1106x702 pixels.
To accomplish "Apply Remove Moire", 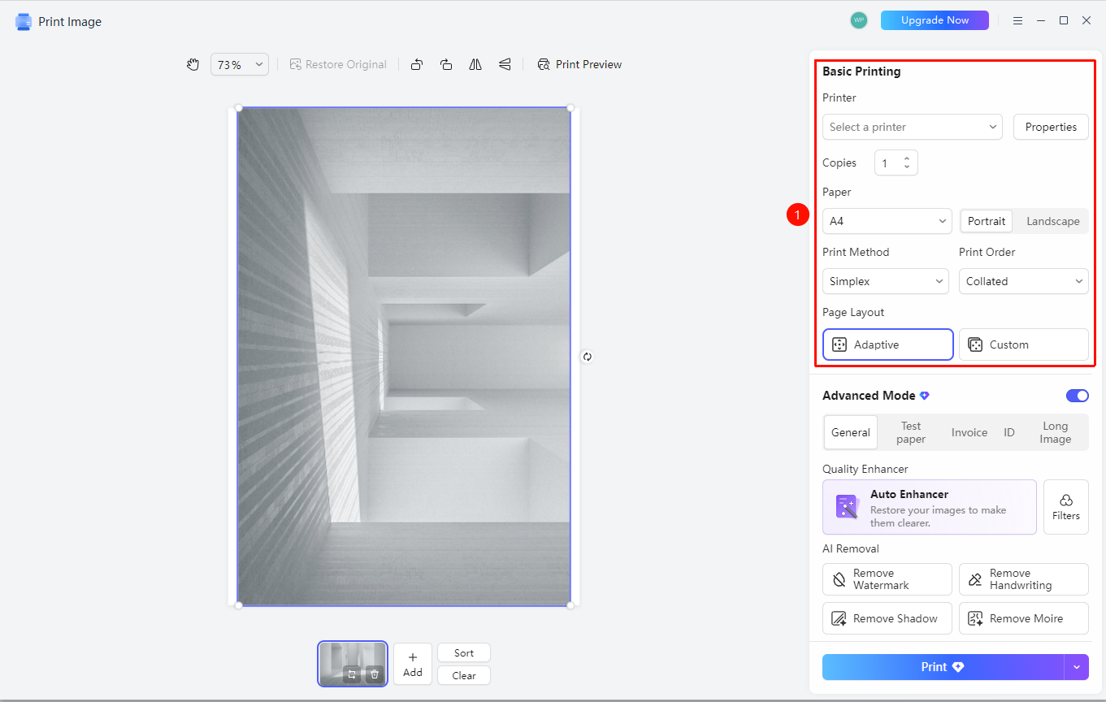I will 1024,618.
